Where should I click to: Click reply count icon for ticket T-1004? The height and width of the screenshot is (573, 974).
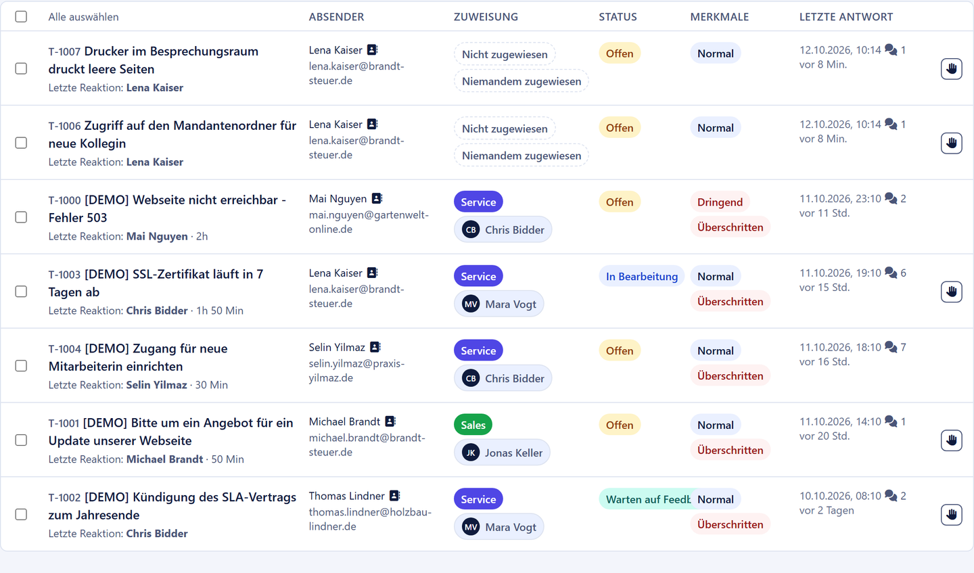tap(891, 347)
